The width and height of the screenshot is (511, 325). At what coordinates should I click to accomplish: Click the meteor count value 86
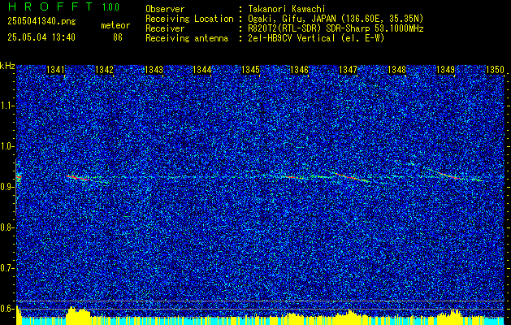coord(118,37)
